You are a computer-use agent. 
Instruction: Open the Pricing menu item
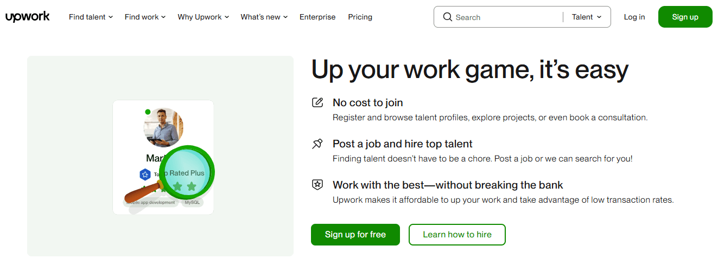(x=360, y=17)
